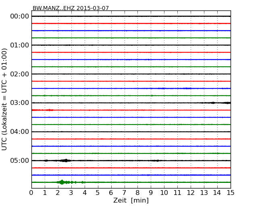Screen dimensions: 262x209
Task: Click the x-axis tick label 0
Action: pos(31,193)
